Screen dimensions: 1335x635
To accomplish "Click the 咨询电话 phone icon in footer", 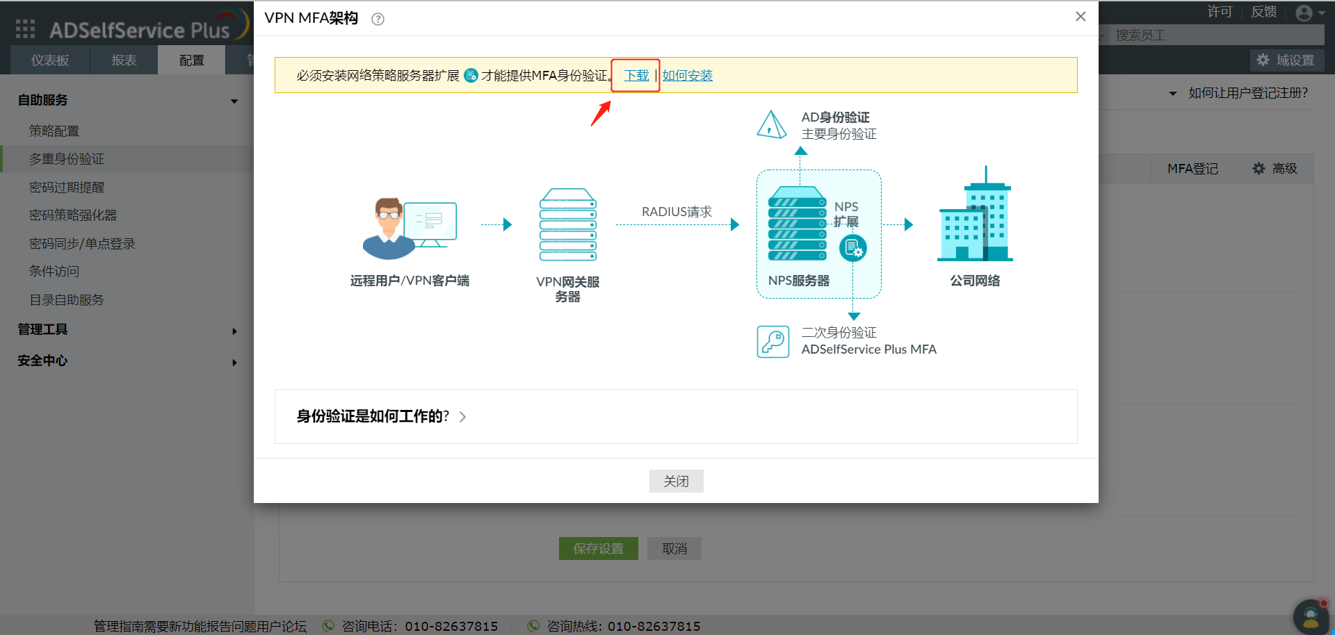I will pyautogui.click(x=328, y=626).
